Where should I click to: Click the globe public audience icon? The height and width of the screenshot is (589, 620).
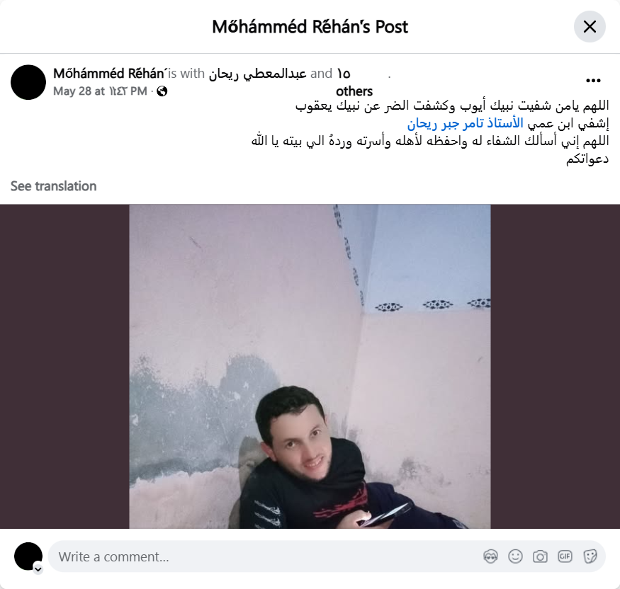point(162,91)
